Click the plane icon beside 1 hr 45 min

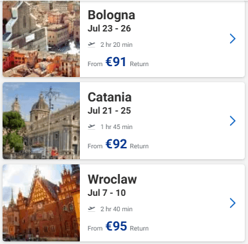[x=91, y=126]
